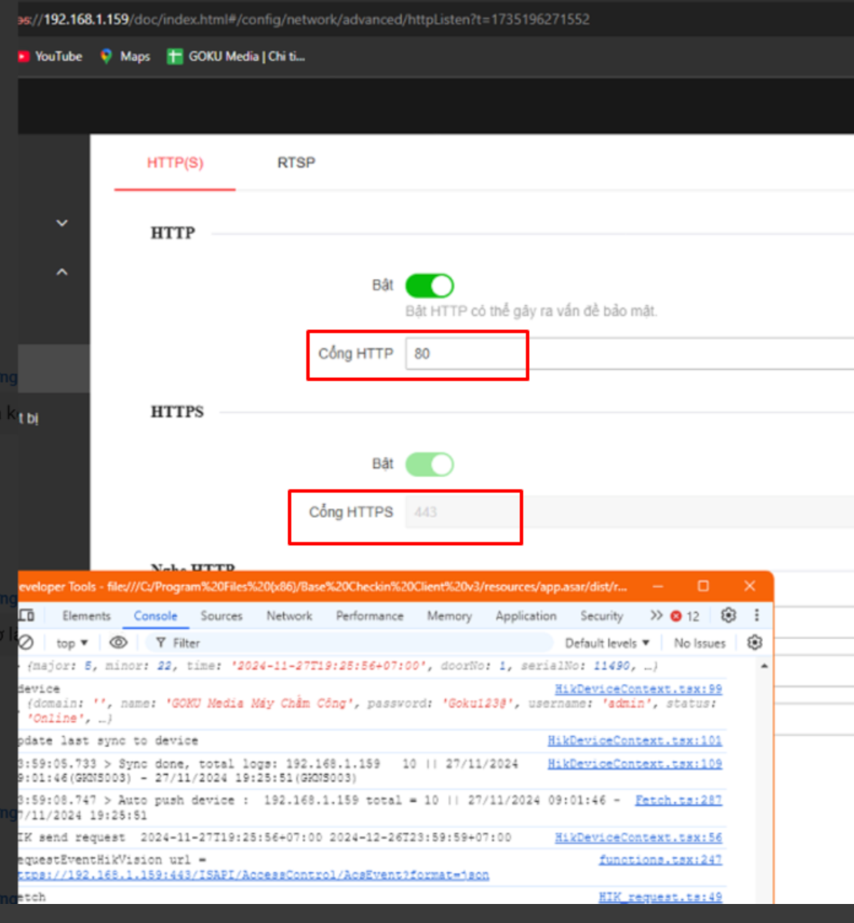Toggle the device toolbar icon in DevTools
This screenshot has width=854, height=923.
tap(26, 616)
